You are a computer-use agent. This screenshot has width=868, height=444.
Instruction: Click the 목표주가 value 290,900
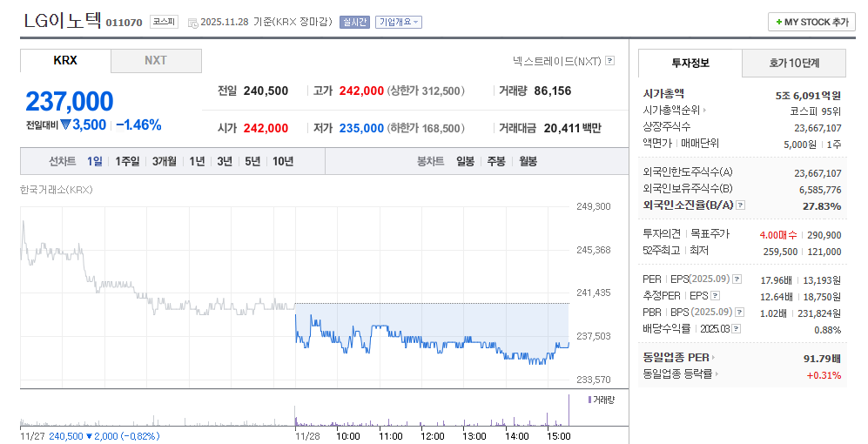(824, 235)
